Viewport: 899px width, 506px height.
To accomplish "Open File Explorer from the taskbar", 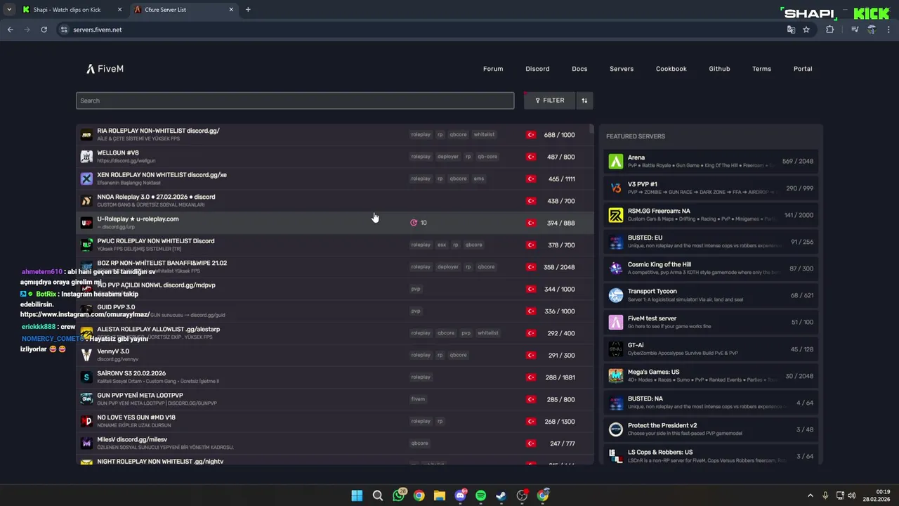I will pyautogui.click(x=440, y=495).
